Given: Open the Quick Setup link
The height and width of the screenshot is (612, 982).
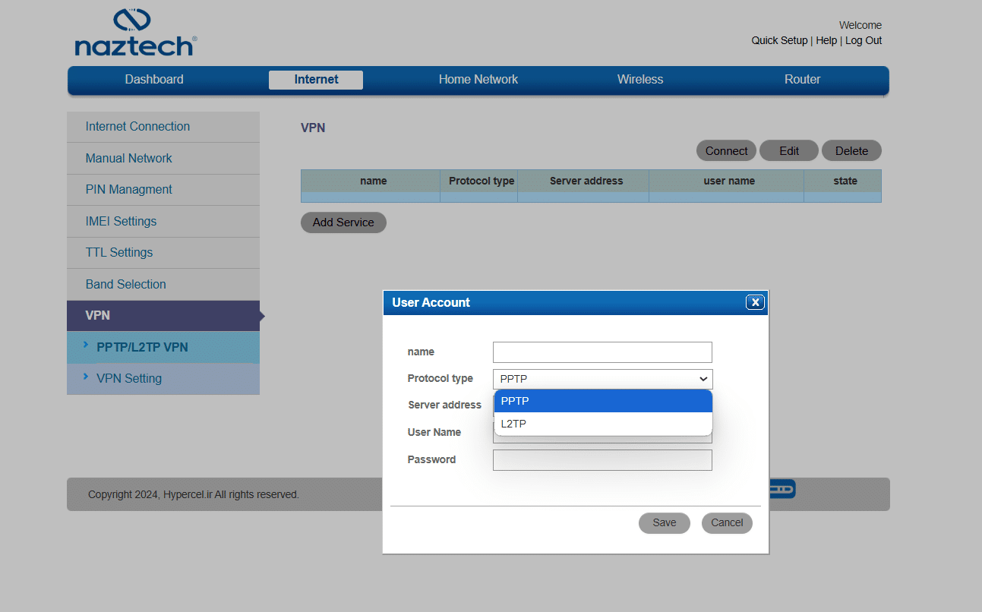Looking at the screenshot, I should click(779, 40).
